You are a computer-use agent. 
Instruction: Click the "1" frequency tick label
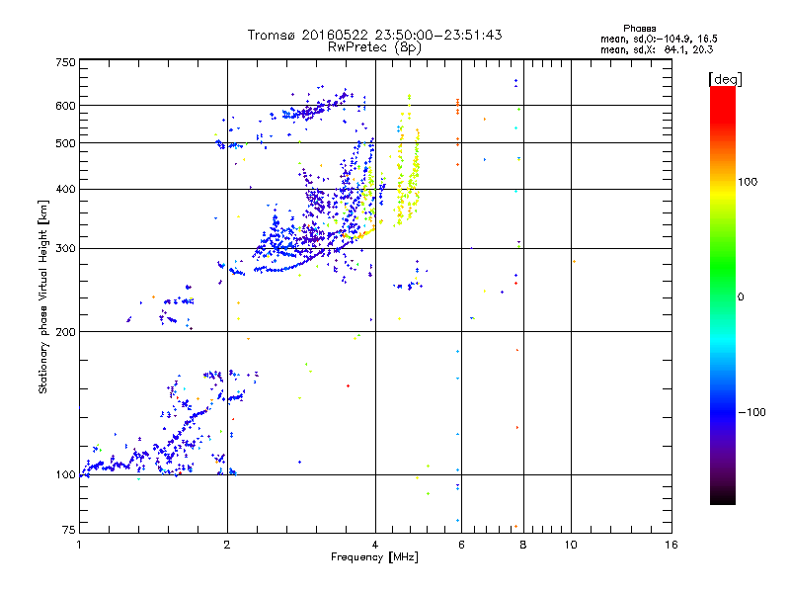tap(79, 545)
